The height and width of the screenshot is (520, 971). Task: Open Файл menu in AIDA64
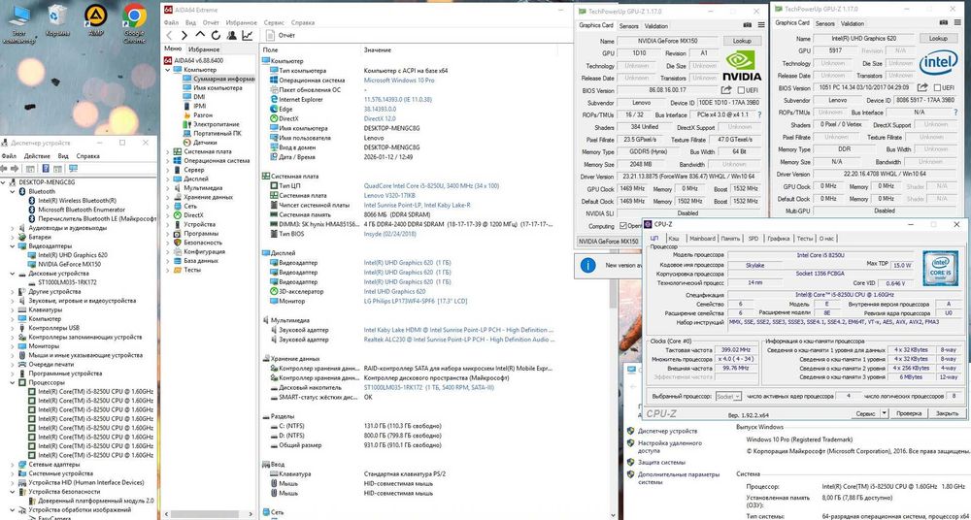tap(172, 22)
